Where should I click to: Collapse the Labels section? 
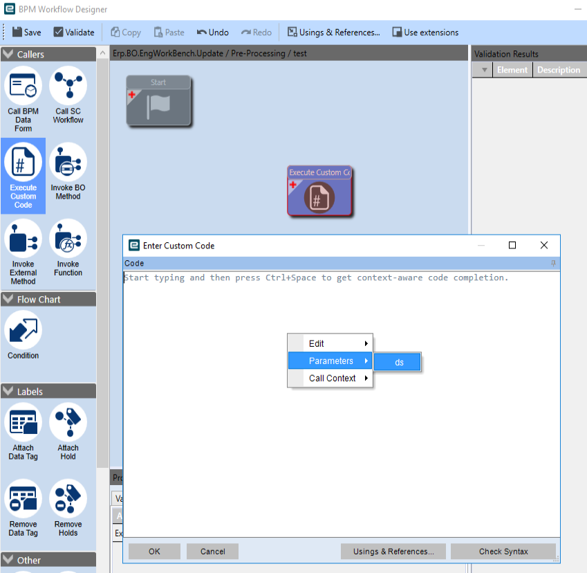pyautogui.click(x=8, y=391)
